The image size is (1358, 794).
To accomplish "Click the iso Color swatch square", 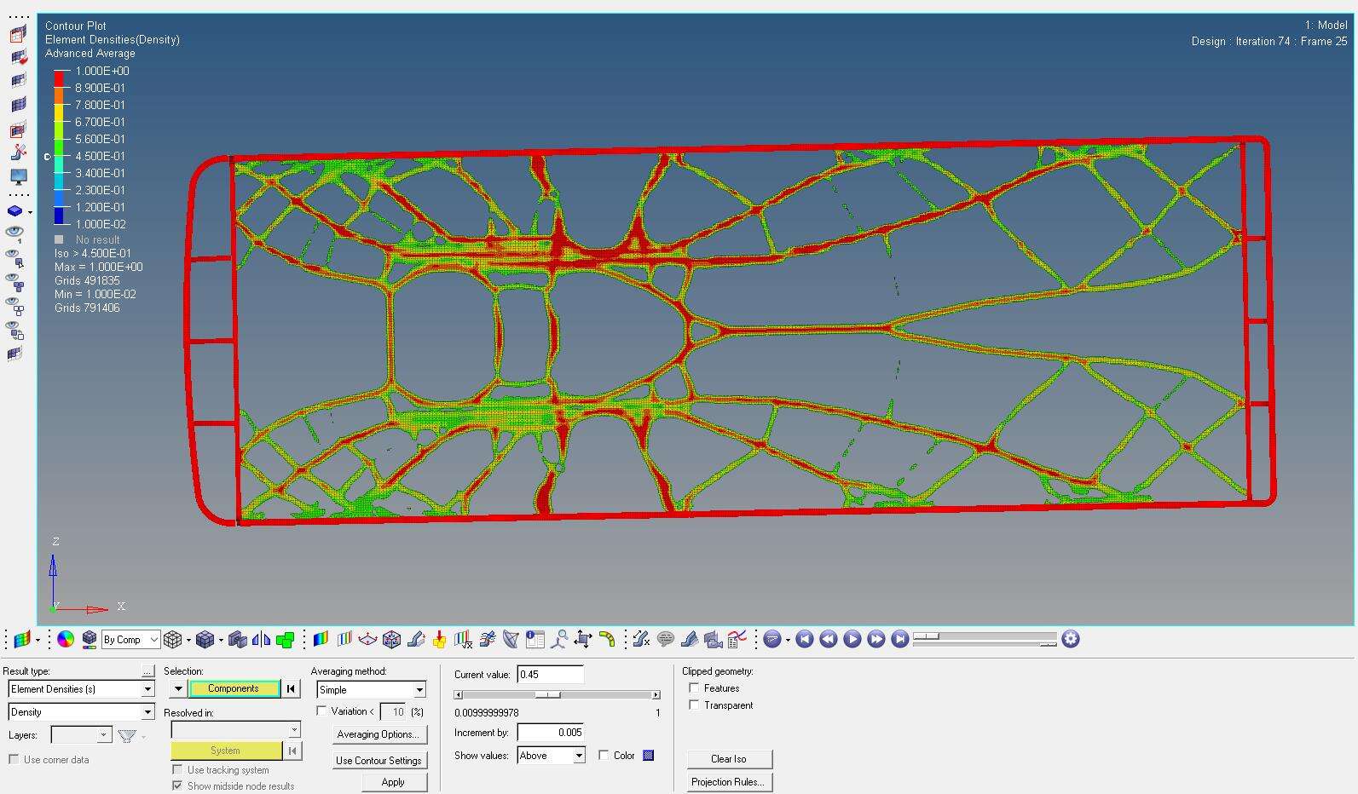I will (649, 756).
